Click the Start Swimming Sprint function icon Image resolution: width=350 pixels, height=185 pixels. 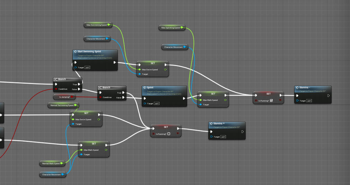(x=76, y=52)
